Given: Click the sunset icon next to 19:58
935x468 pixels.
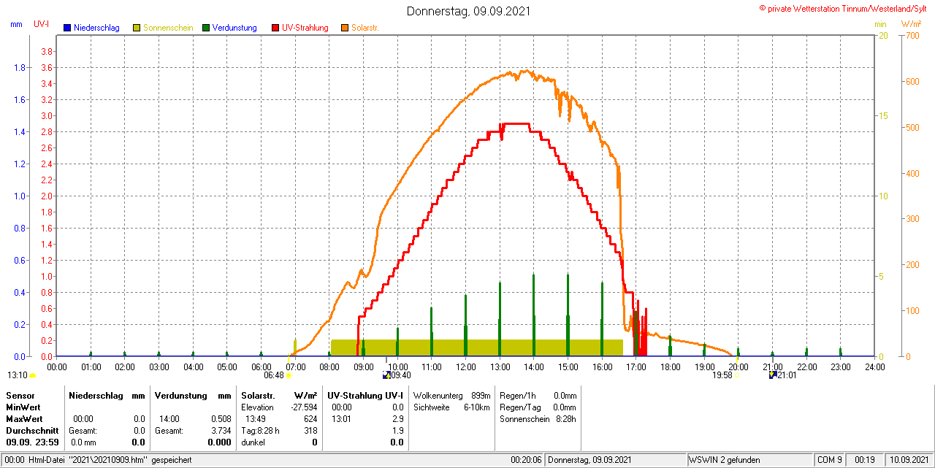Looking at the screenshot, I should click(x=736, y=375).
